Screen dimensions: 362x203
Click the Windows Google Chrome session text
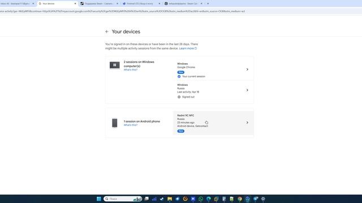(186, 65)
